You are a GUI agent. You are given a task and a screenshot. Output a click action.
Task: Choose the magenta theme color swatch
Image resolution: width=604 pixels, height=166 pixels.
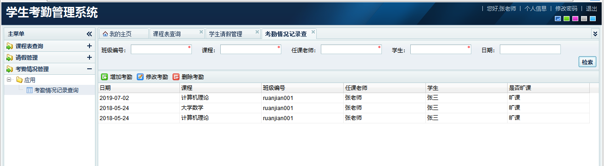tap(576, 19)
